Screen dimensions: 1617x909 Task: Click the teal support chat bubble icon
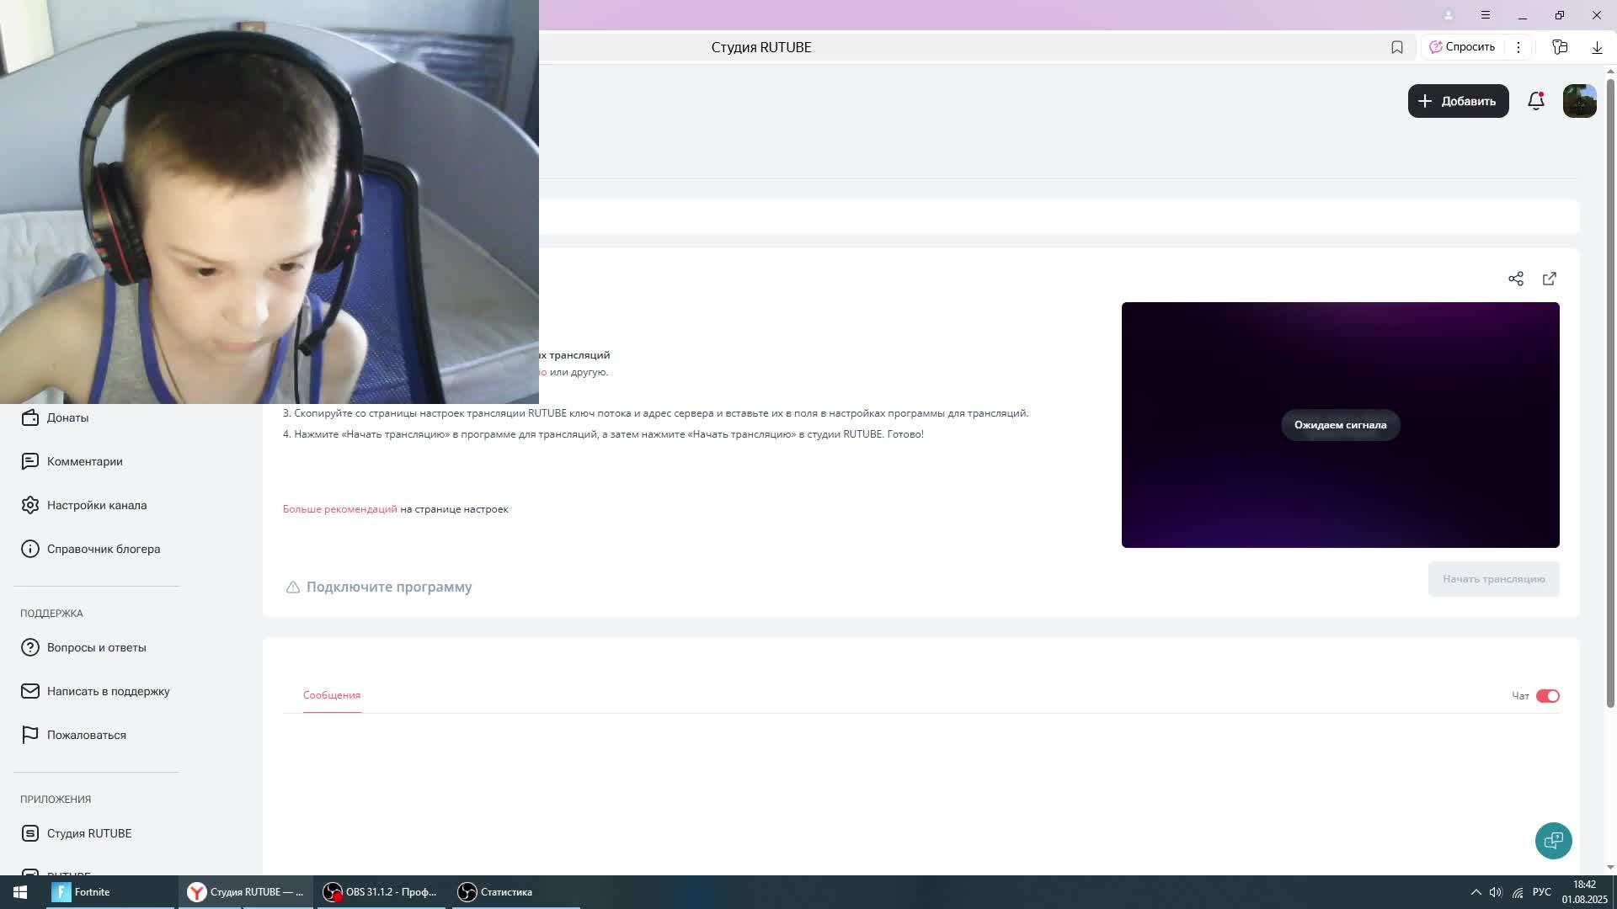pos(1553,840)
